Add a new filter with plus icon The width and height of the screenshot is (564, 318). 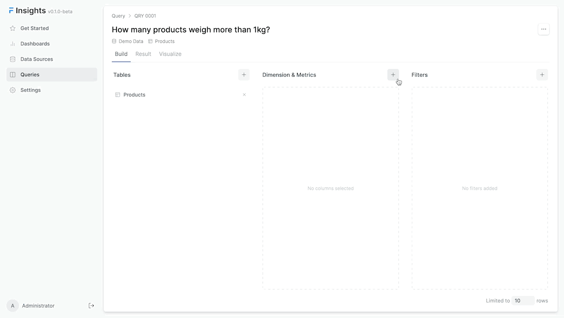coord(542,75)
